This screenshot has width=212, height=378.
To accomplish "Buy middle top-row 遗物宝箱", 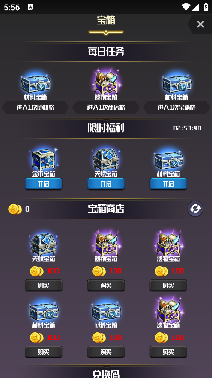I will (x=106, y=285).
